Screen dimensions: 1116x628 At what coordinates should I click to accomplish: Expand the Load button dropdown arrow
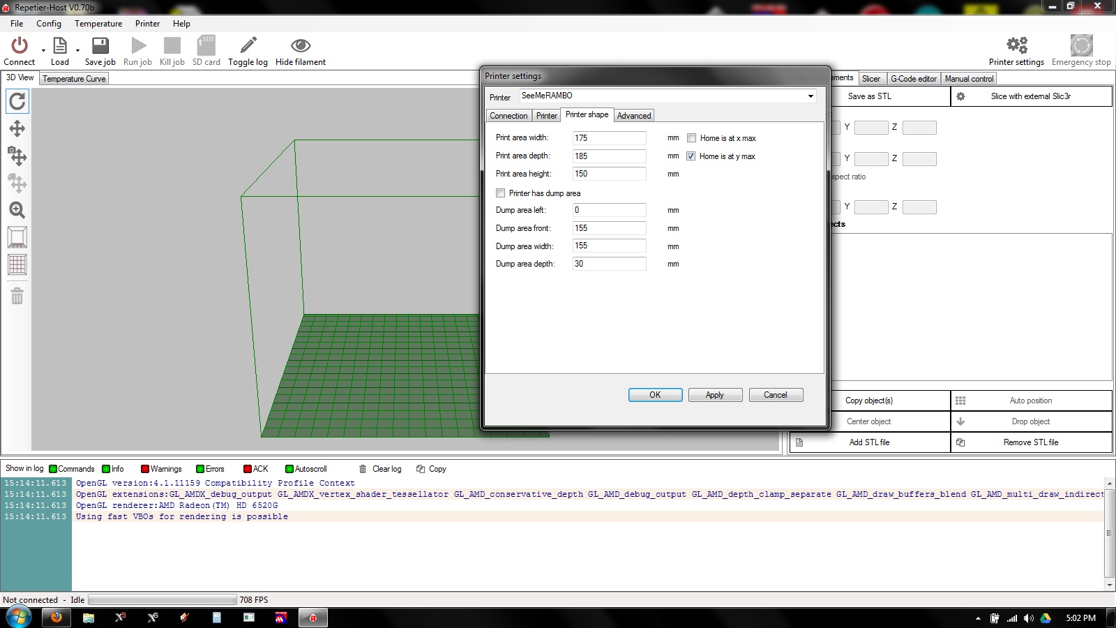click(x=77, y=50)
